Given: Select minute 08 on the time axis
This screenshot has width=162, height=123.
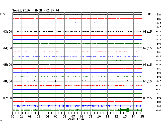Looking at the screenshot, I should (81, 116).
